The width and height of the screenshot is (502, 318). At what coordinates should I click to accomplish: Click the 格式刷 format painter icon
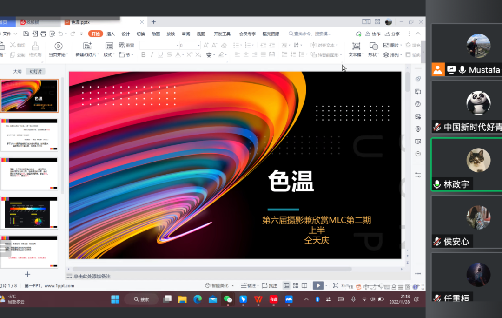(35, 46)
